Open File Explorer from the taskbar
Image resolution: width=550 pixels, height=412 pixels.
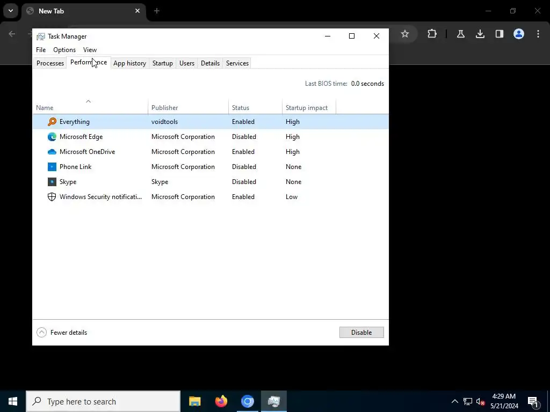pyautogui.click(x=194, y=401)
